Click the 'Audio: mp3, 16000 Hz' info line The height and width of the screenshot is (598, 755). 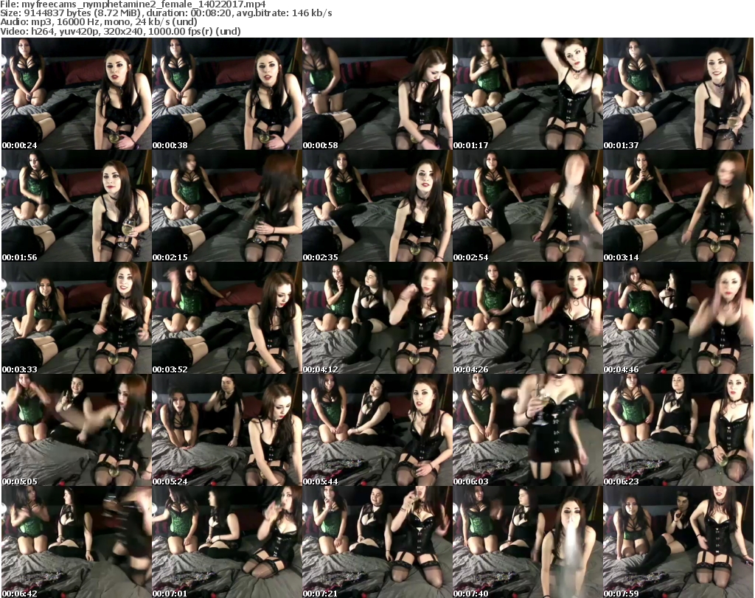[99, 22]
